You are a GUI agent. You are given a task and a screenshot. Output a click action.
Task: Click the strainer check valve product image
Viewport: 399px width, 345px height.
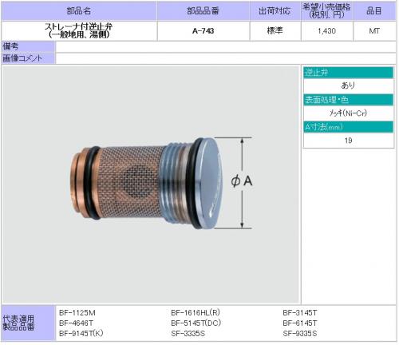146,184
